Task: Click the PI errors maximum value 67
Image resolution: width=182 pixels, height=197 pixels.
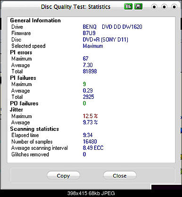Action: click(86, 59)
